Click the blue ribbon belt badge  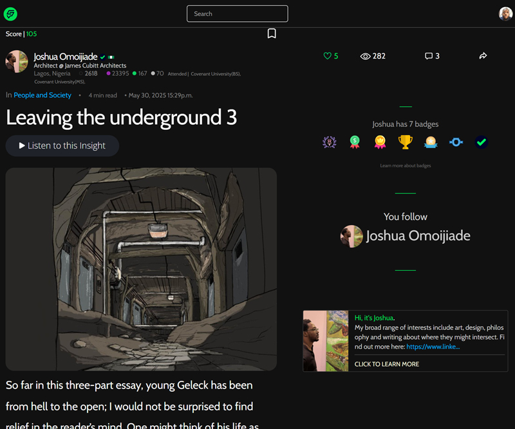(x=456, y=142)
